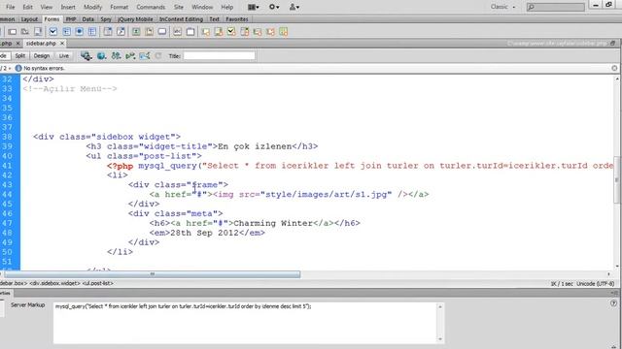Insert Spry Validation Textarea
The image size is (622, 349).
point(219,32)
